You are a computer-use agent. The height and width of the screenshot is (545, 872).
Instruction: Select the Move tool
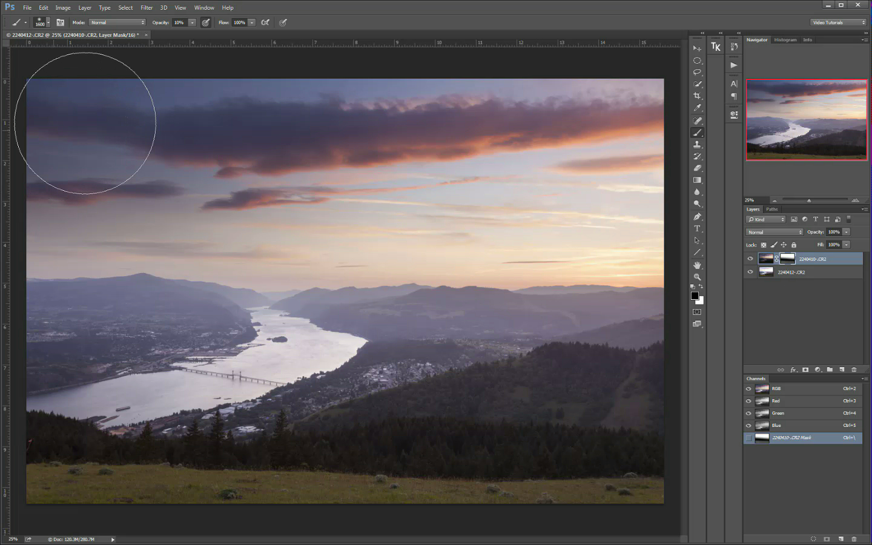(x=697, y=48)
